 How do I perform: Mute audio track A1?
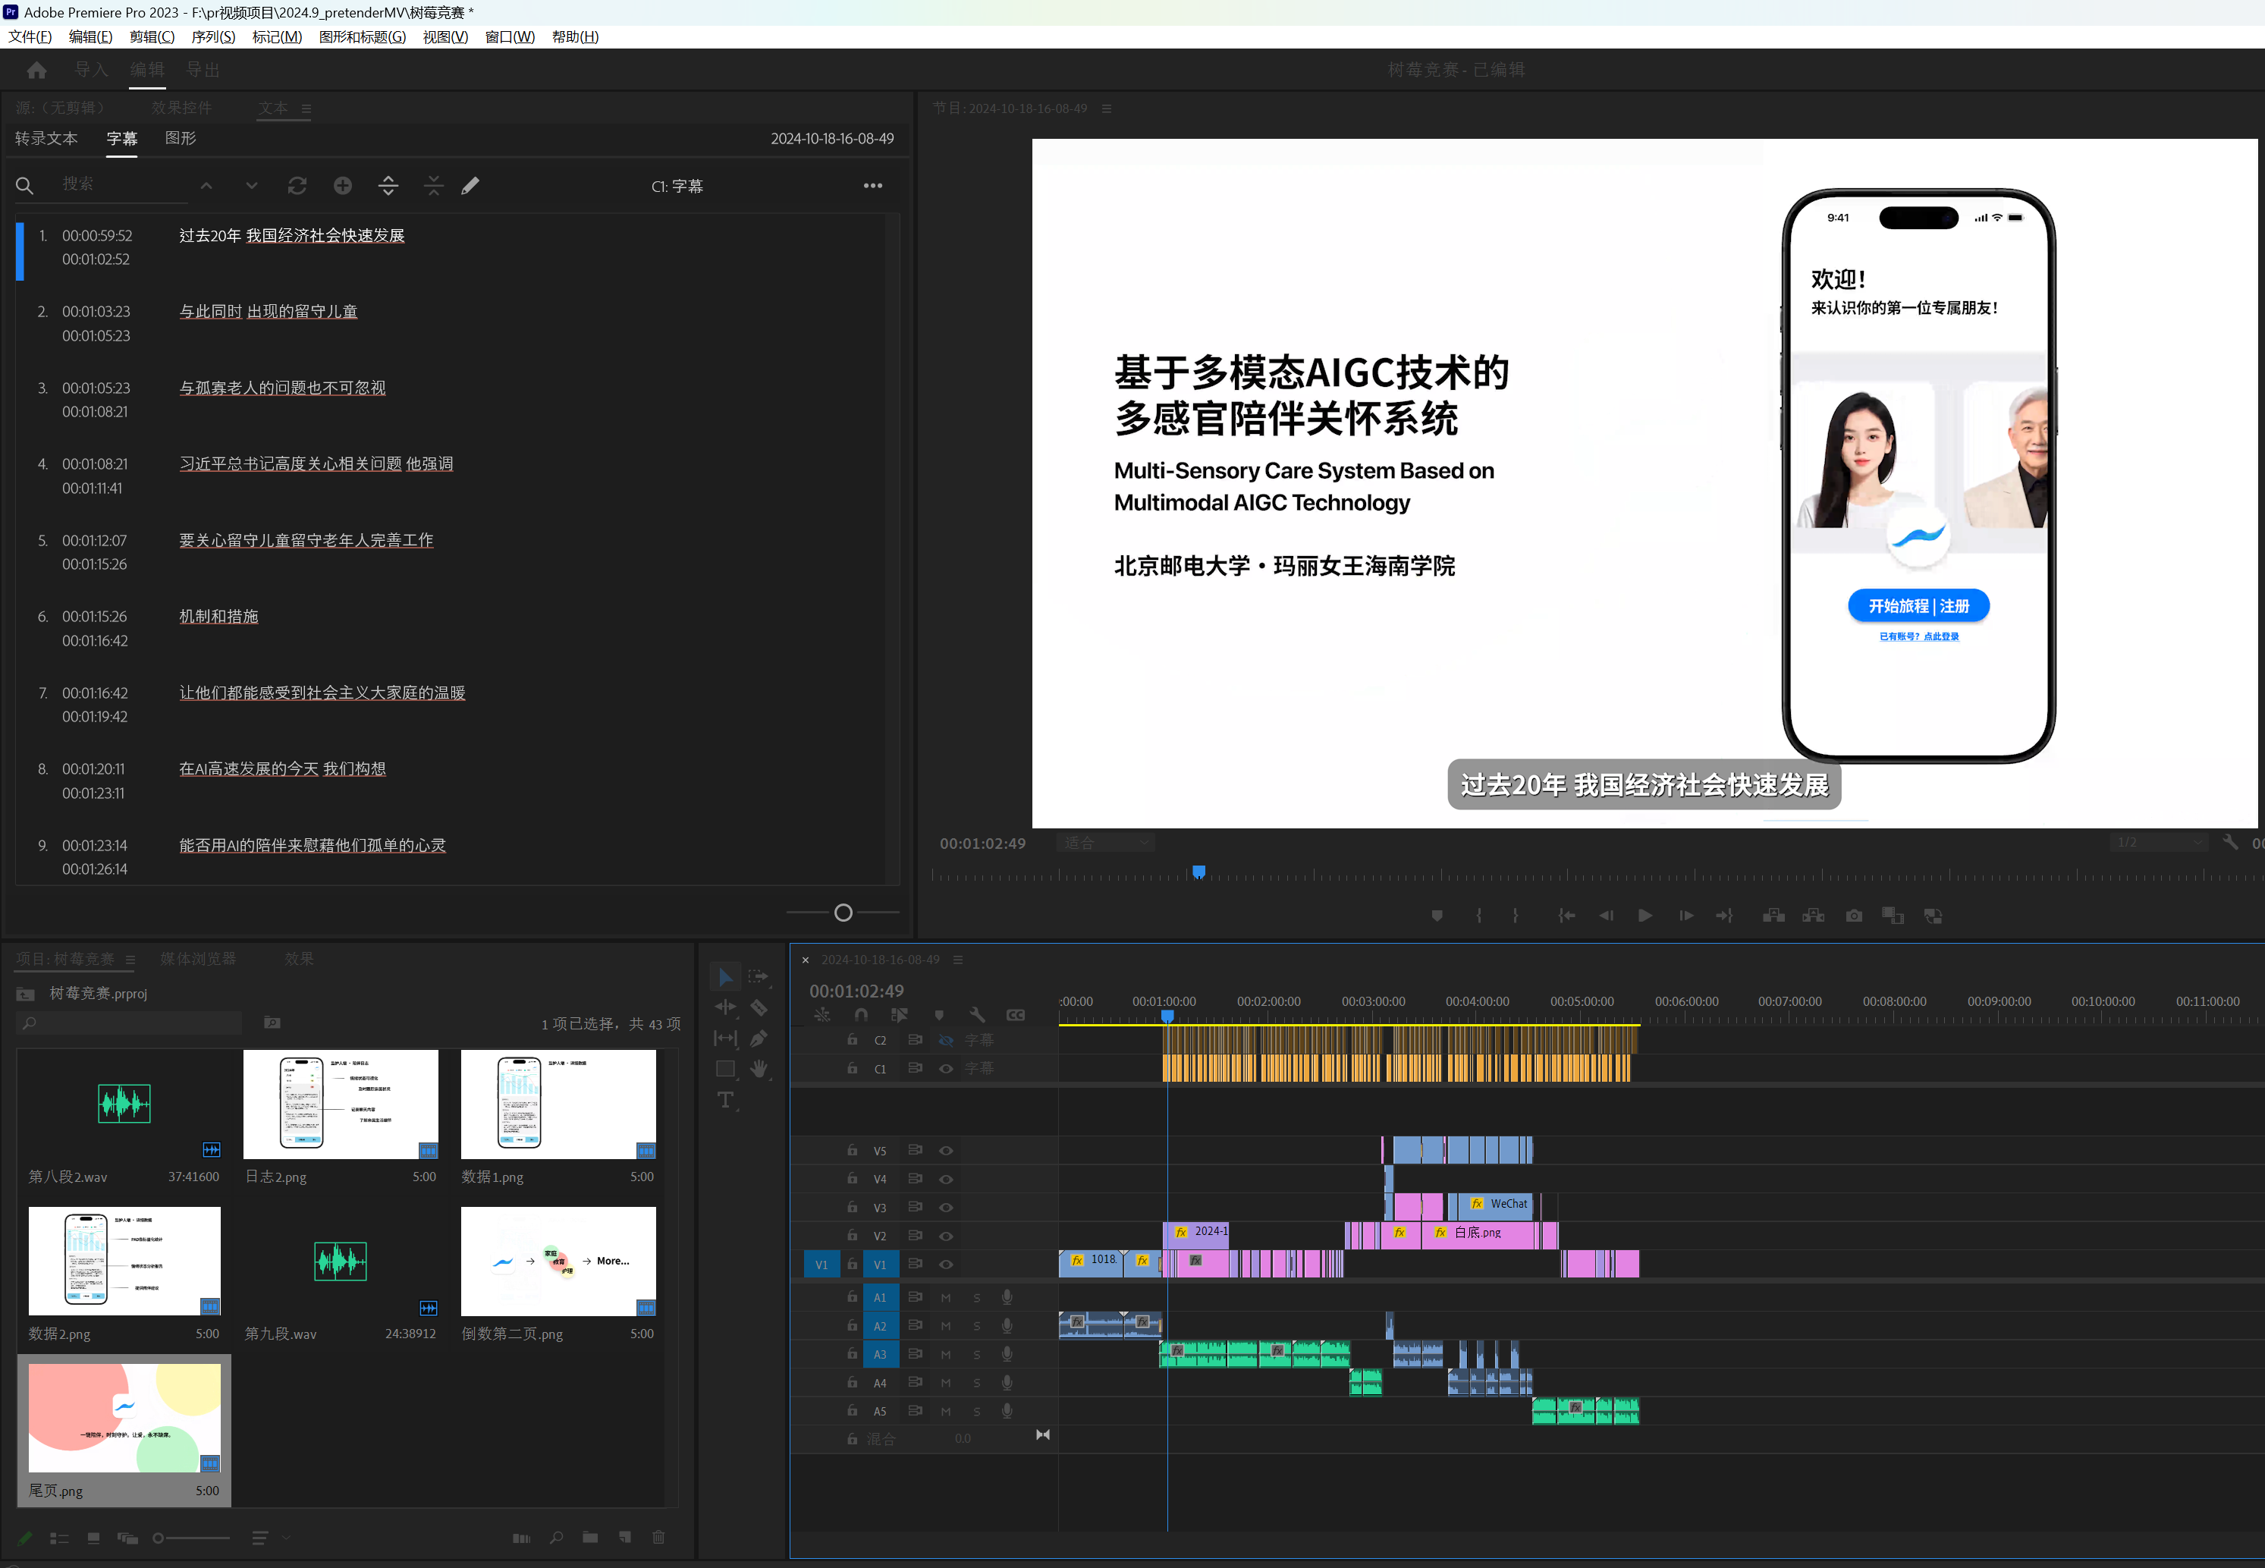click(x=946, y=1298)
